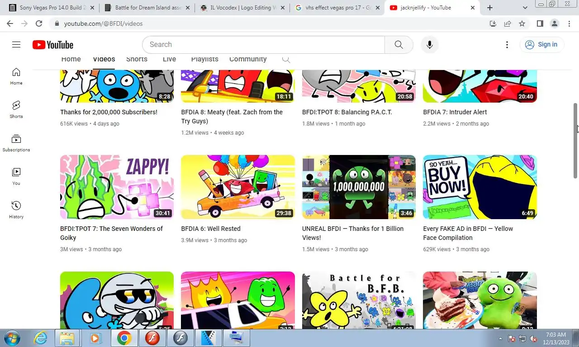Open the channel Shorts tab
The height and width of the screenshot is (347, 579).
coord(137,59)
